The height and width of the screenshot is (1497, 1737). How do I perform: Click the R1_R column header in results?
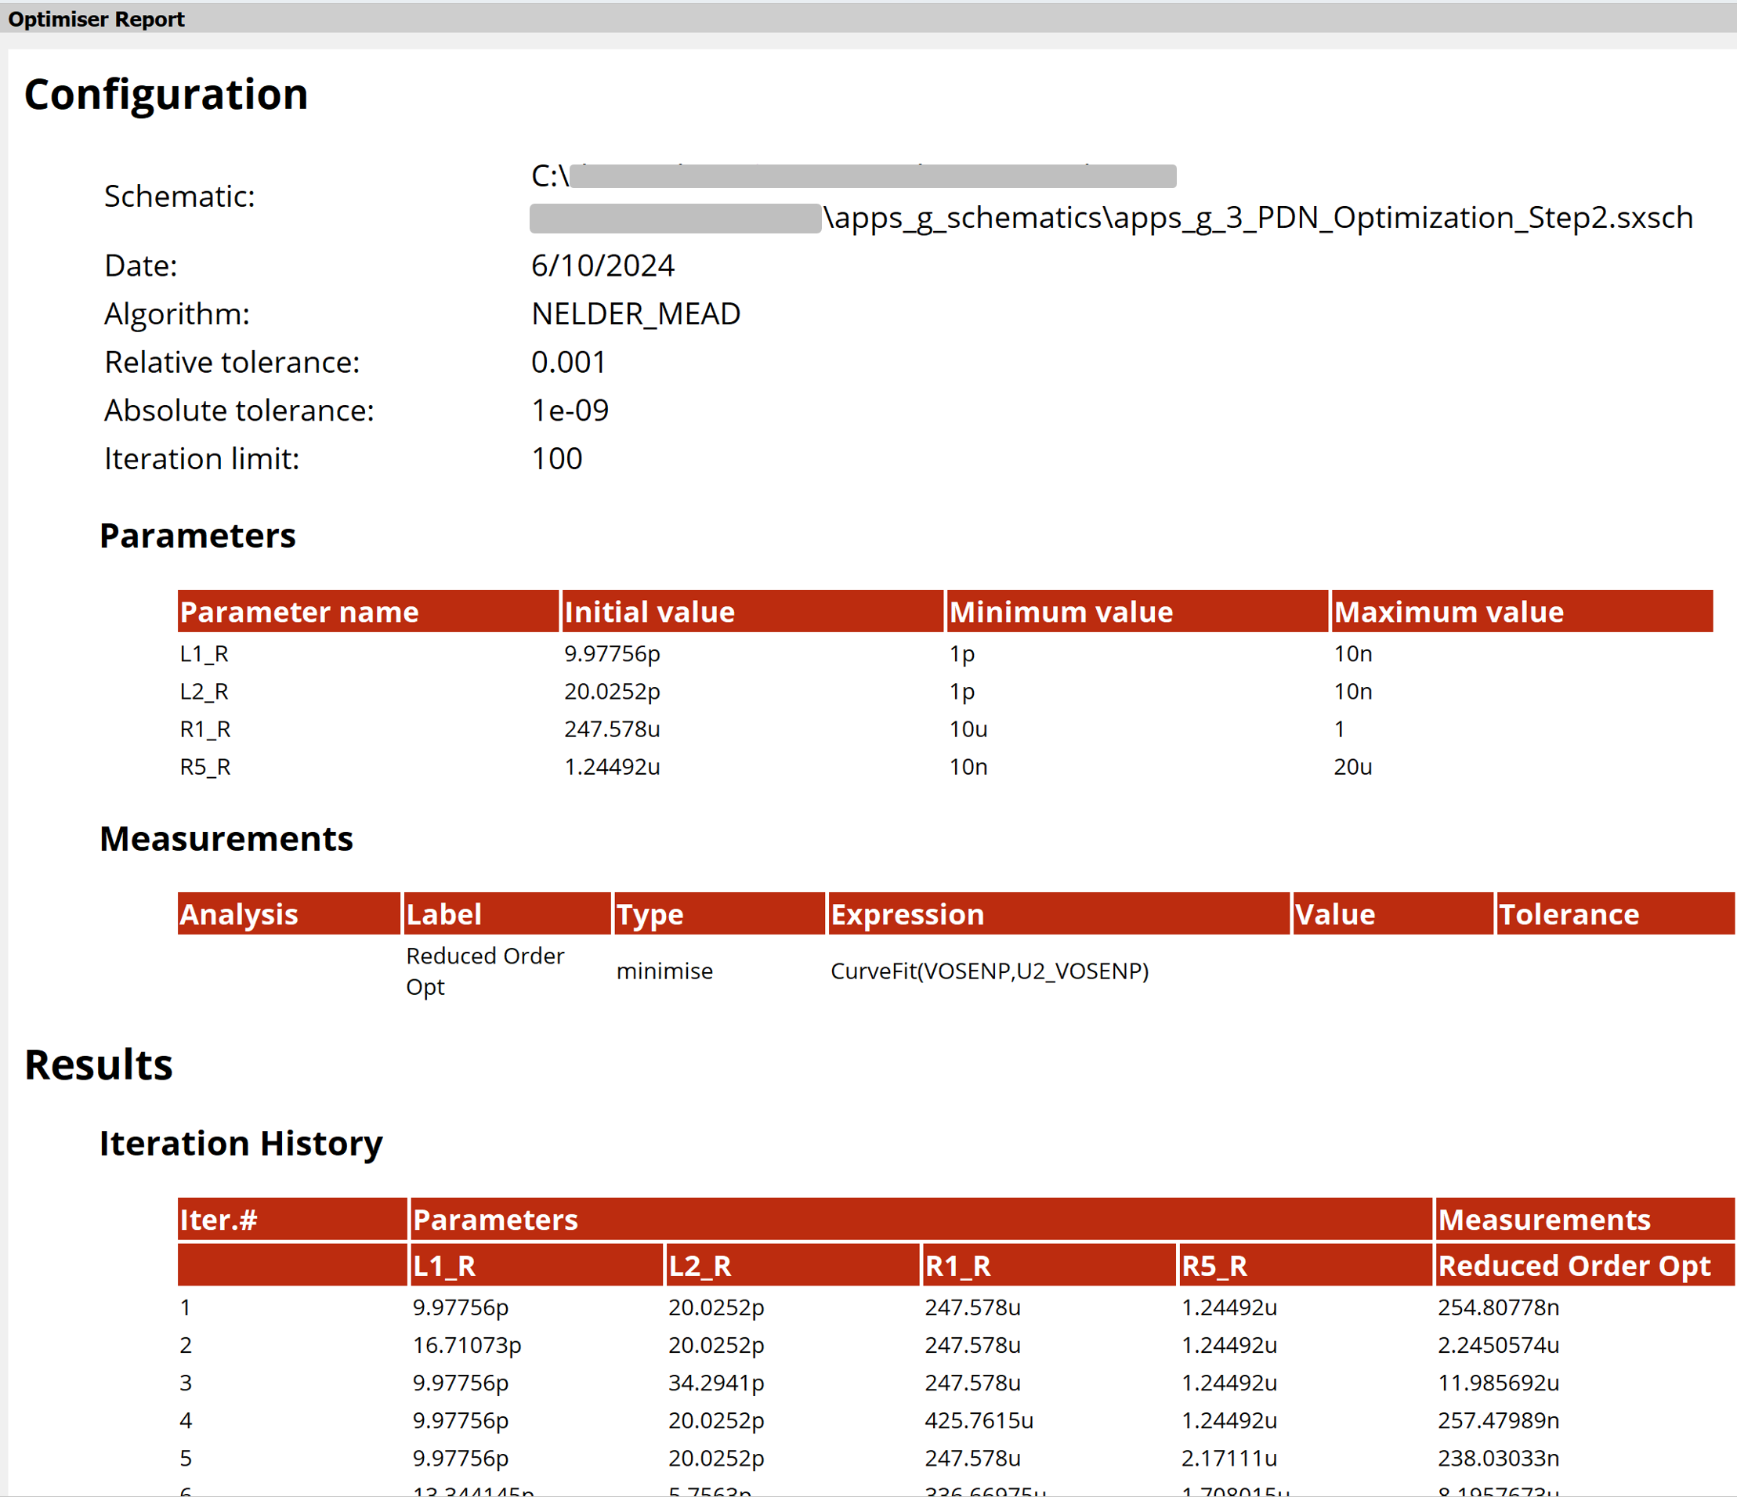point(957,1266)
